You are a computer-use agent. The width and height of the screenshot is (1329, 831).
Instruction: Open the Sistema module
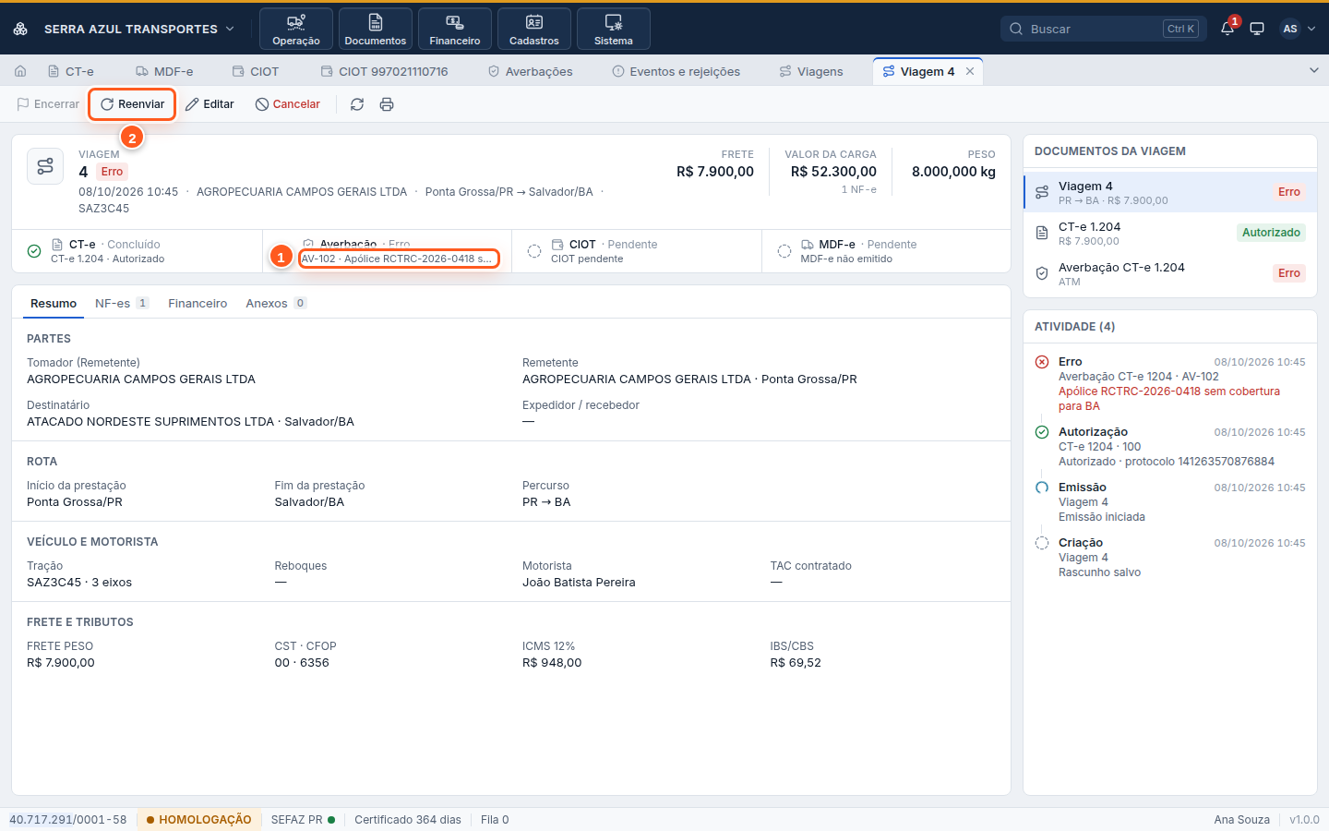[614, 29]
